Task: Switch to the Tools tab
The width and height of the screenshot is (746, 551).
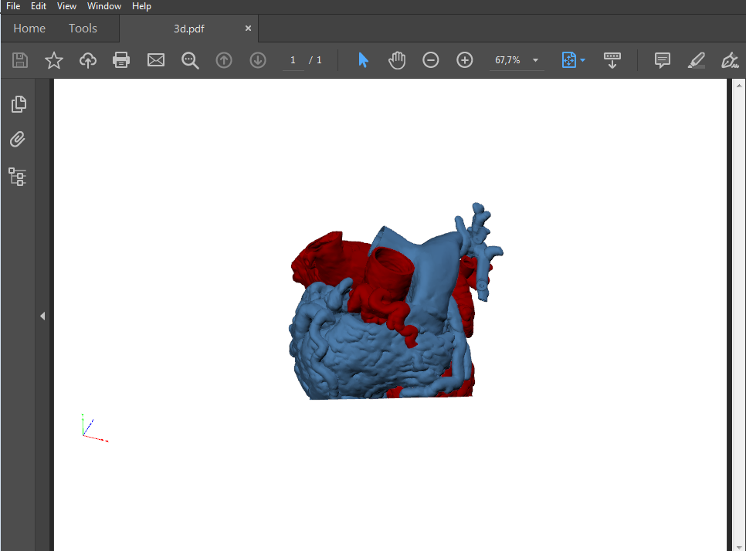Action: pos(83,29)
